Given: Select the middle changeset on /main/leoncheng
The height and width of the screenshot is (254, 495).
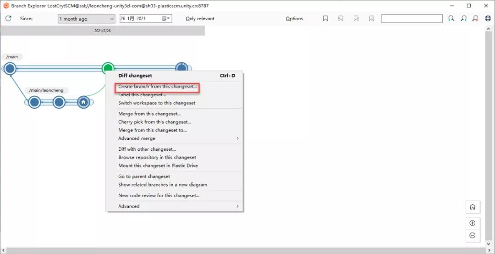Looking at the screenshot, I should click(59, 102).
